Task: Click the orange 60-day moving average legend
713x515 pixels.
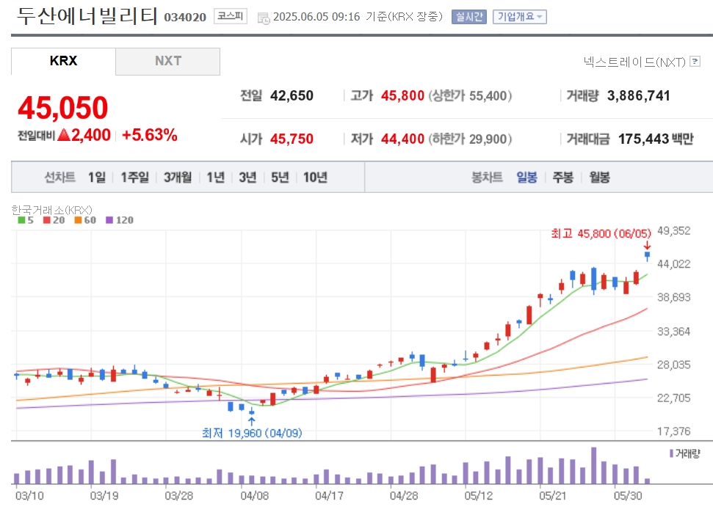Action: point(85,220)
